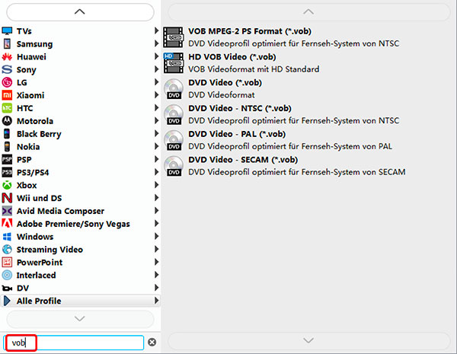Expand the PowerPoint submenu arrow
The height and width of the screenshot is (354, 457).
tap(156, 262)
